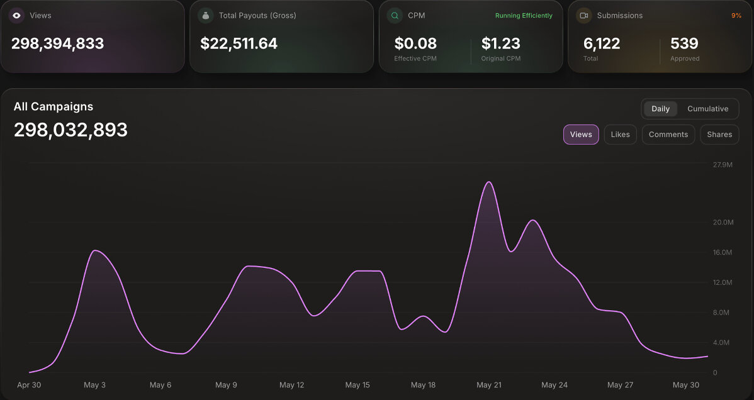Click the magnifier icon on CPM card
This screenshot has width=754, height=400.
coord(395,15)
